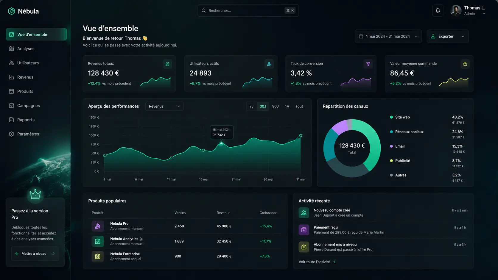
Task: Expand the Exporter dropdown chevron
Action: tap(463, 36)
